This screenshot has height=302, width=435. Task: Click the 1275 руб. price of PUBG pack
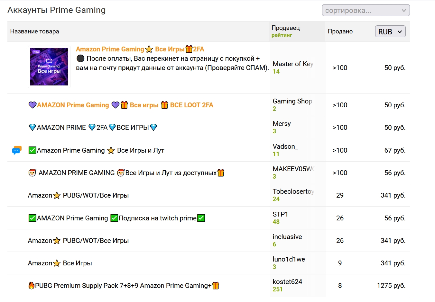(x=391, y=286)
